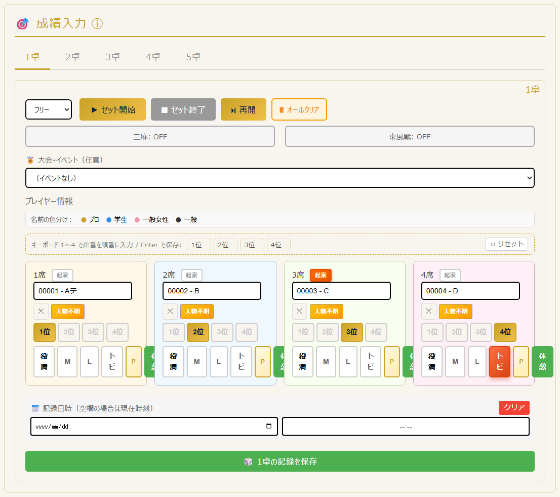Click the X icon in seat 4席
The image size is (560, 497).
[429, 311]
